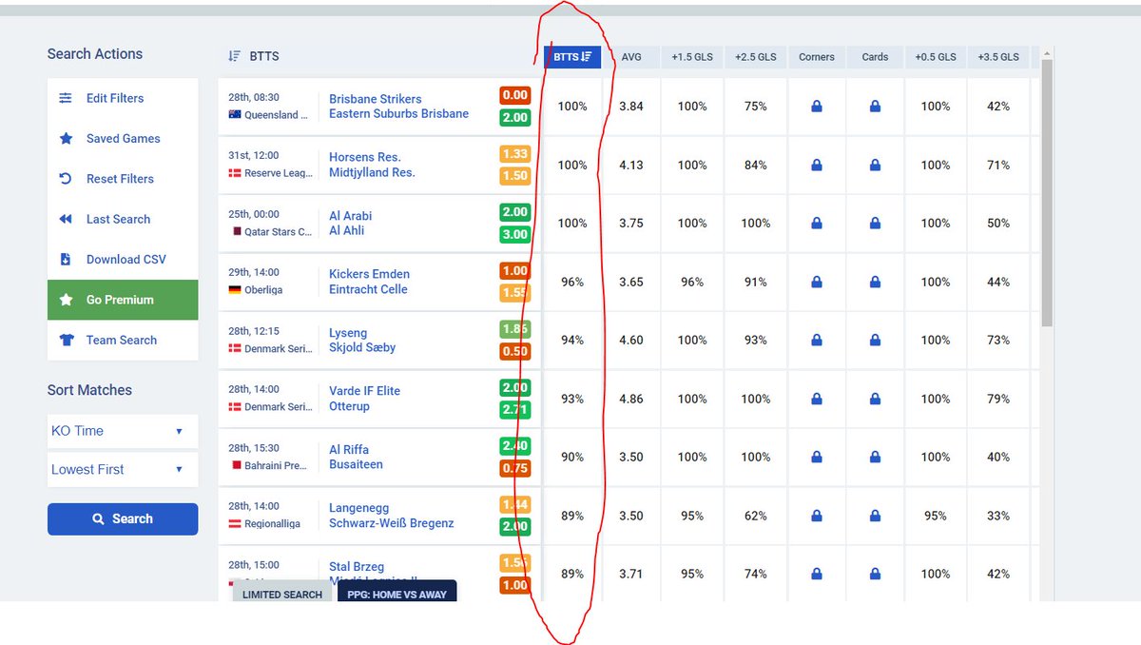Click the blue Search button
The image size is (1141, 645).
(123, 518)
